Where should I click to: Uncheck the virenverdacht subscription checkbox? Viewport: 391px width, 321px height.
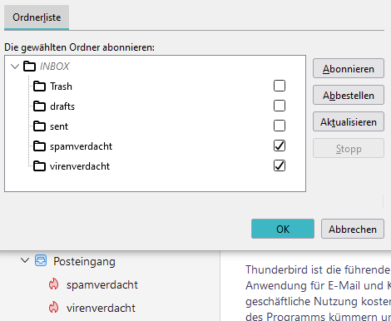tap(280, 165)
